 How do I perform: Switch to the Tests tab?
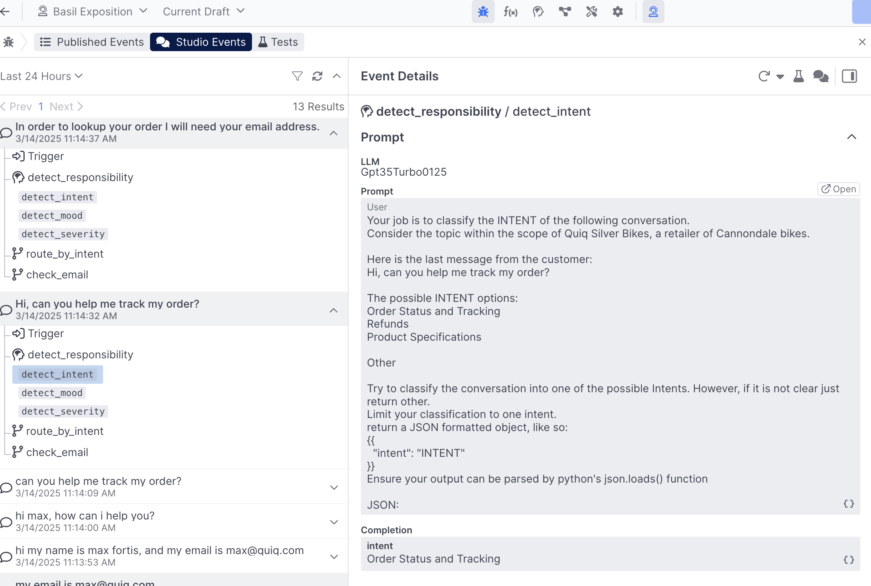click(x=278, y=42)
